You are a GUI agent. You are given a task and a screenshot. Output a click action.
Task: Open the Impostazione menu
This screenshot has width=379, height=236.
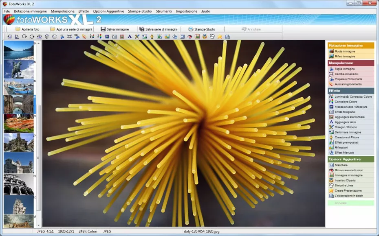pyautogui.click(x=186, y=11)
